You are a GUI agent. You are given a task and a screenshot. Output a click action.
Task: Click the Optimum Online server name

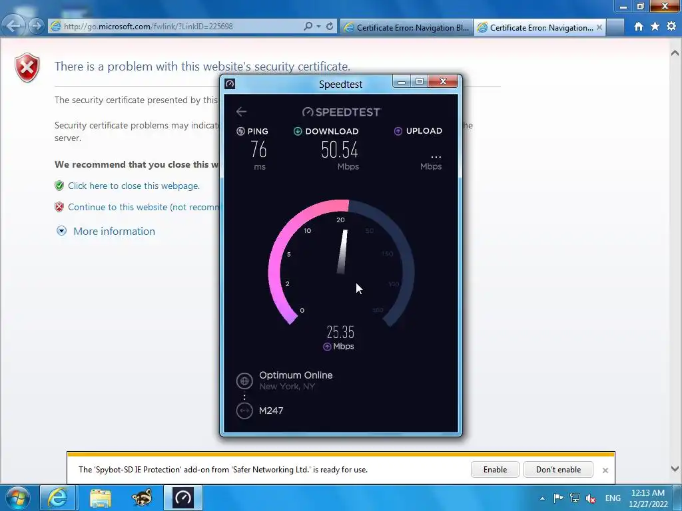pos(296,375)
